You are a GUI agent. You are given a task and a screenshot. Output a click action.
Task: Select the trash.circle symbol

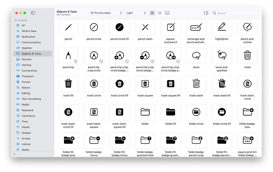(94, 84)
